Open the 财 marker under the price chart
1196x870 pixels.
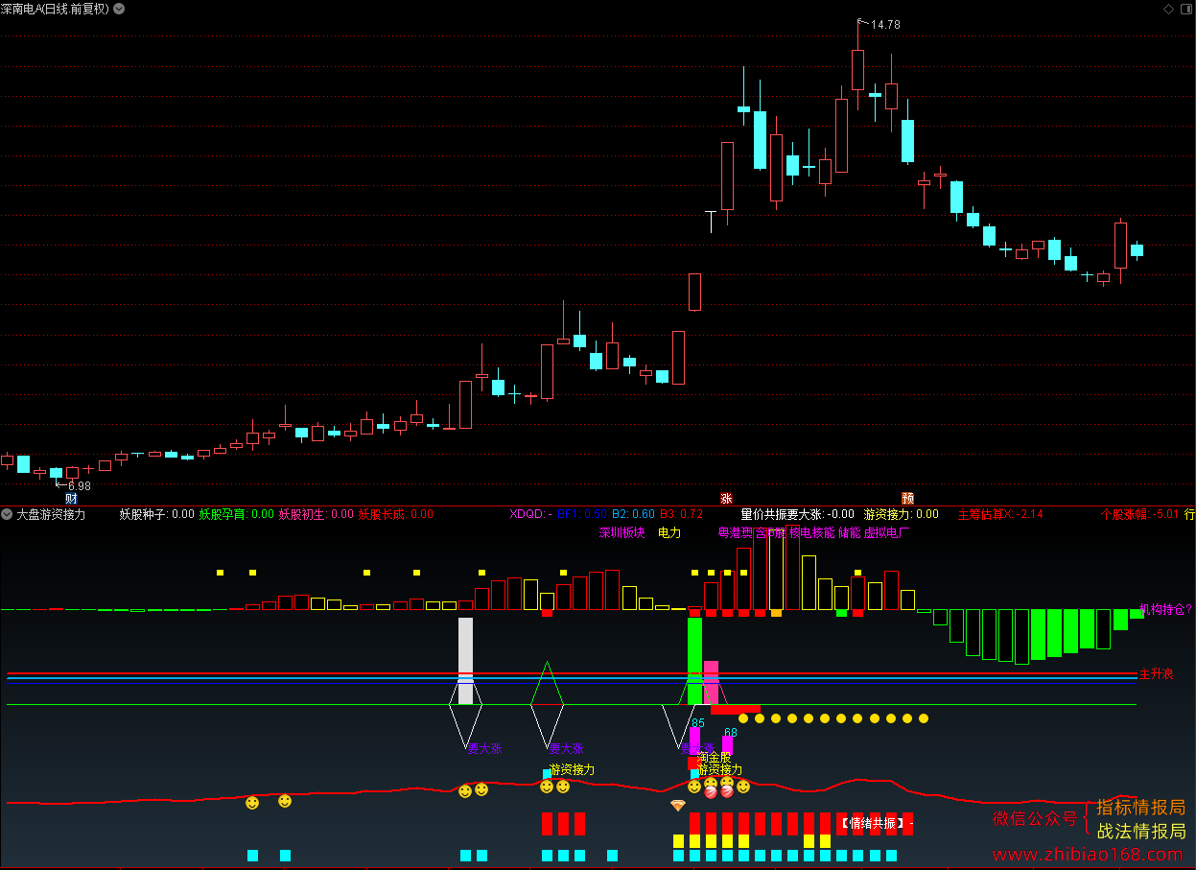[71, 499]
